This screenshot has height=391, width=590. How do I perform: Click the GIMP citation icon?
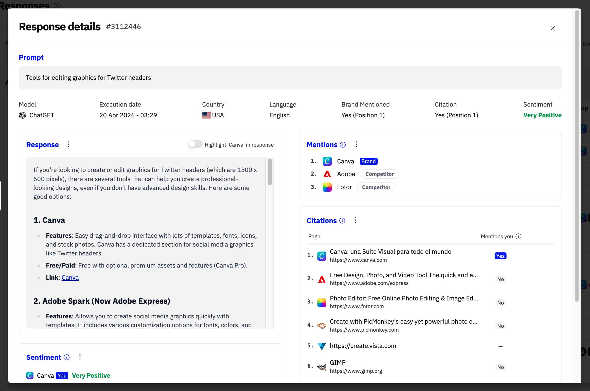(322, 367)
